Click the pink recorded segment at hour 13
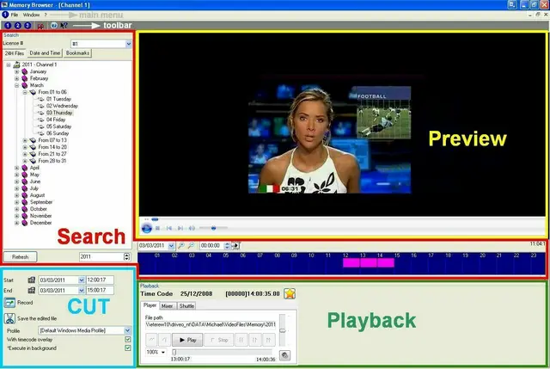 pyautogui.click(x=364, y=262)
